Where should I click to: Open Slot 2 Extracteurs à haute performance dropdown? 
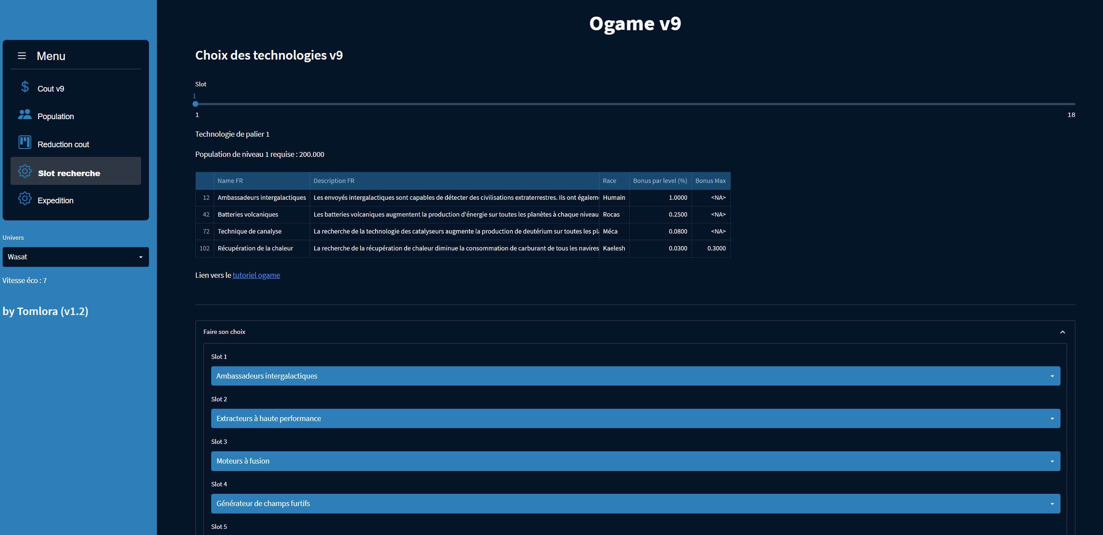click(635, 418)
